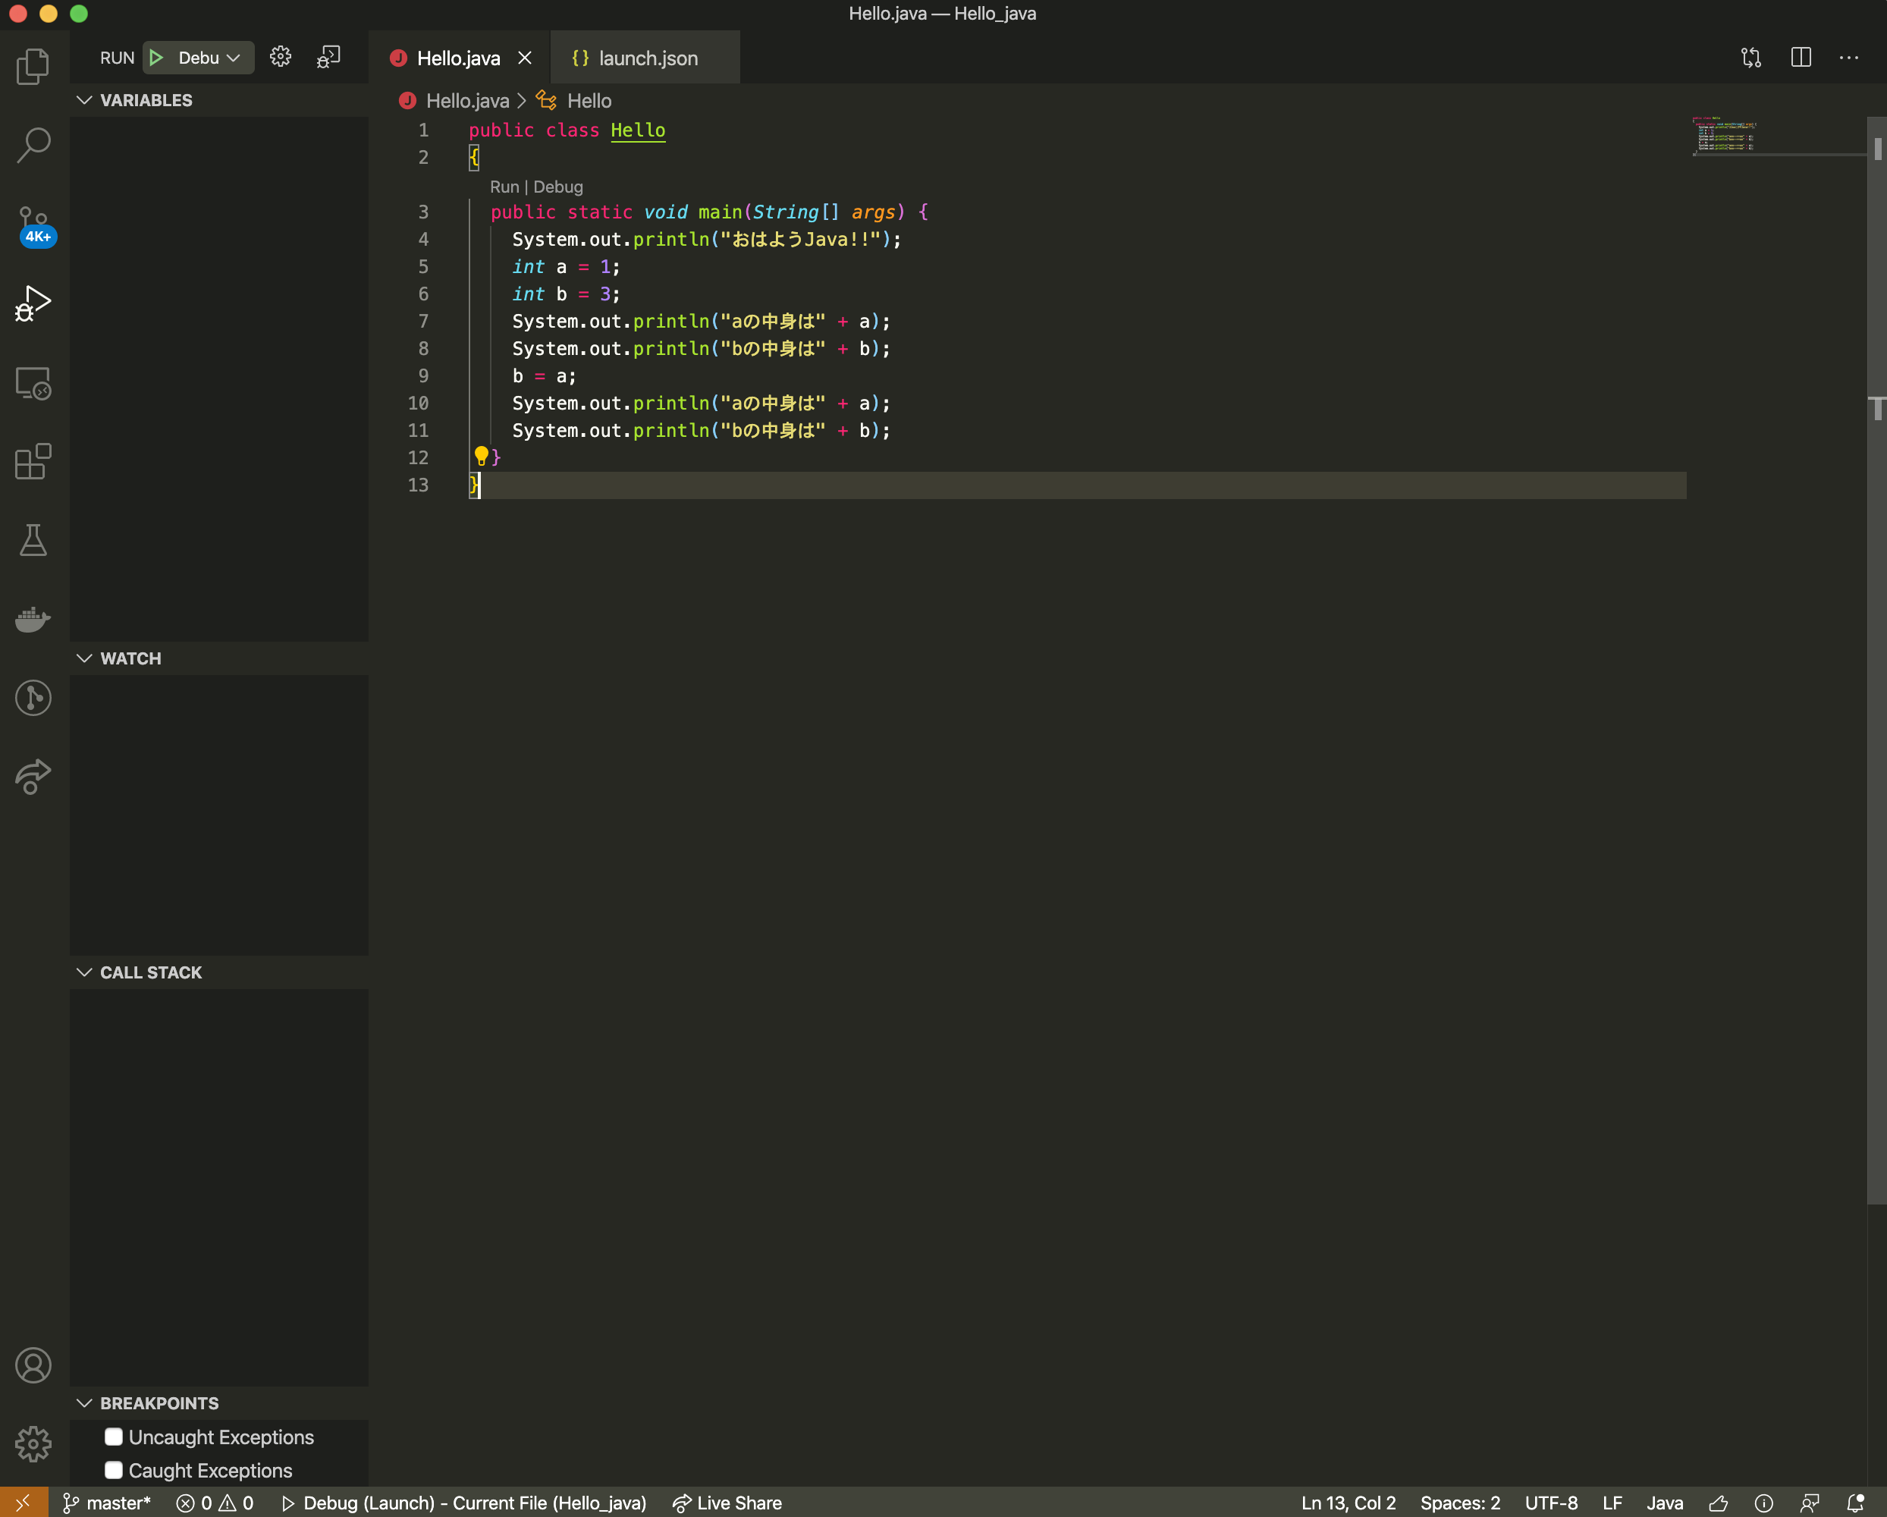The height and width of the screenshot is (1517, 1887).
Task: Enable Uncaught Exceptions breakpoint
Action: [x=114, y=1437]
